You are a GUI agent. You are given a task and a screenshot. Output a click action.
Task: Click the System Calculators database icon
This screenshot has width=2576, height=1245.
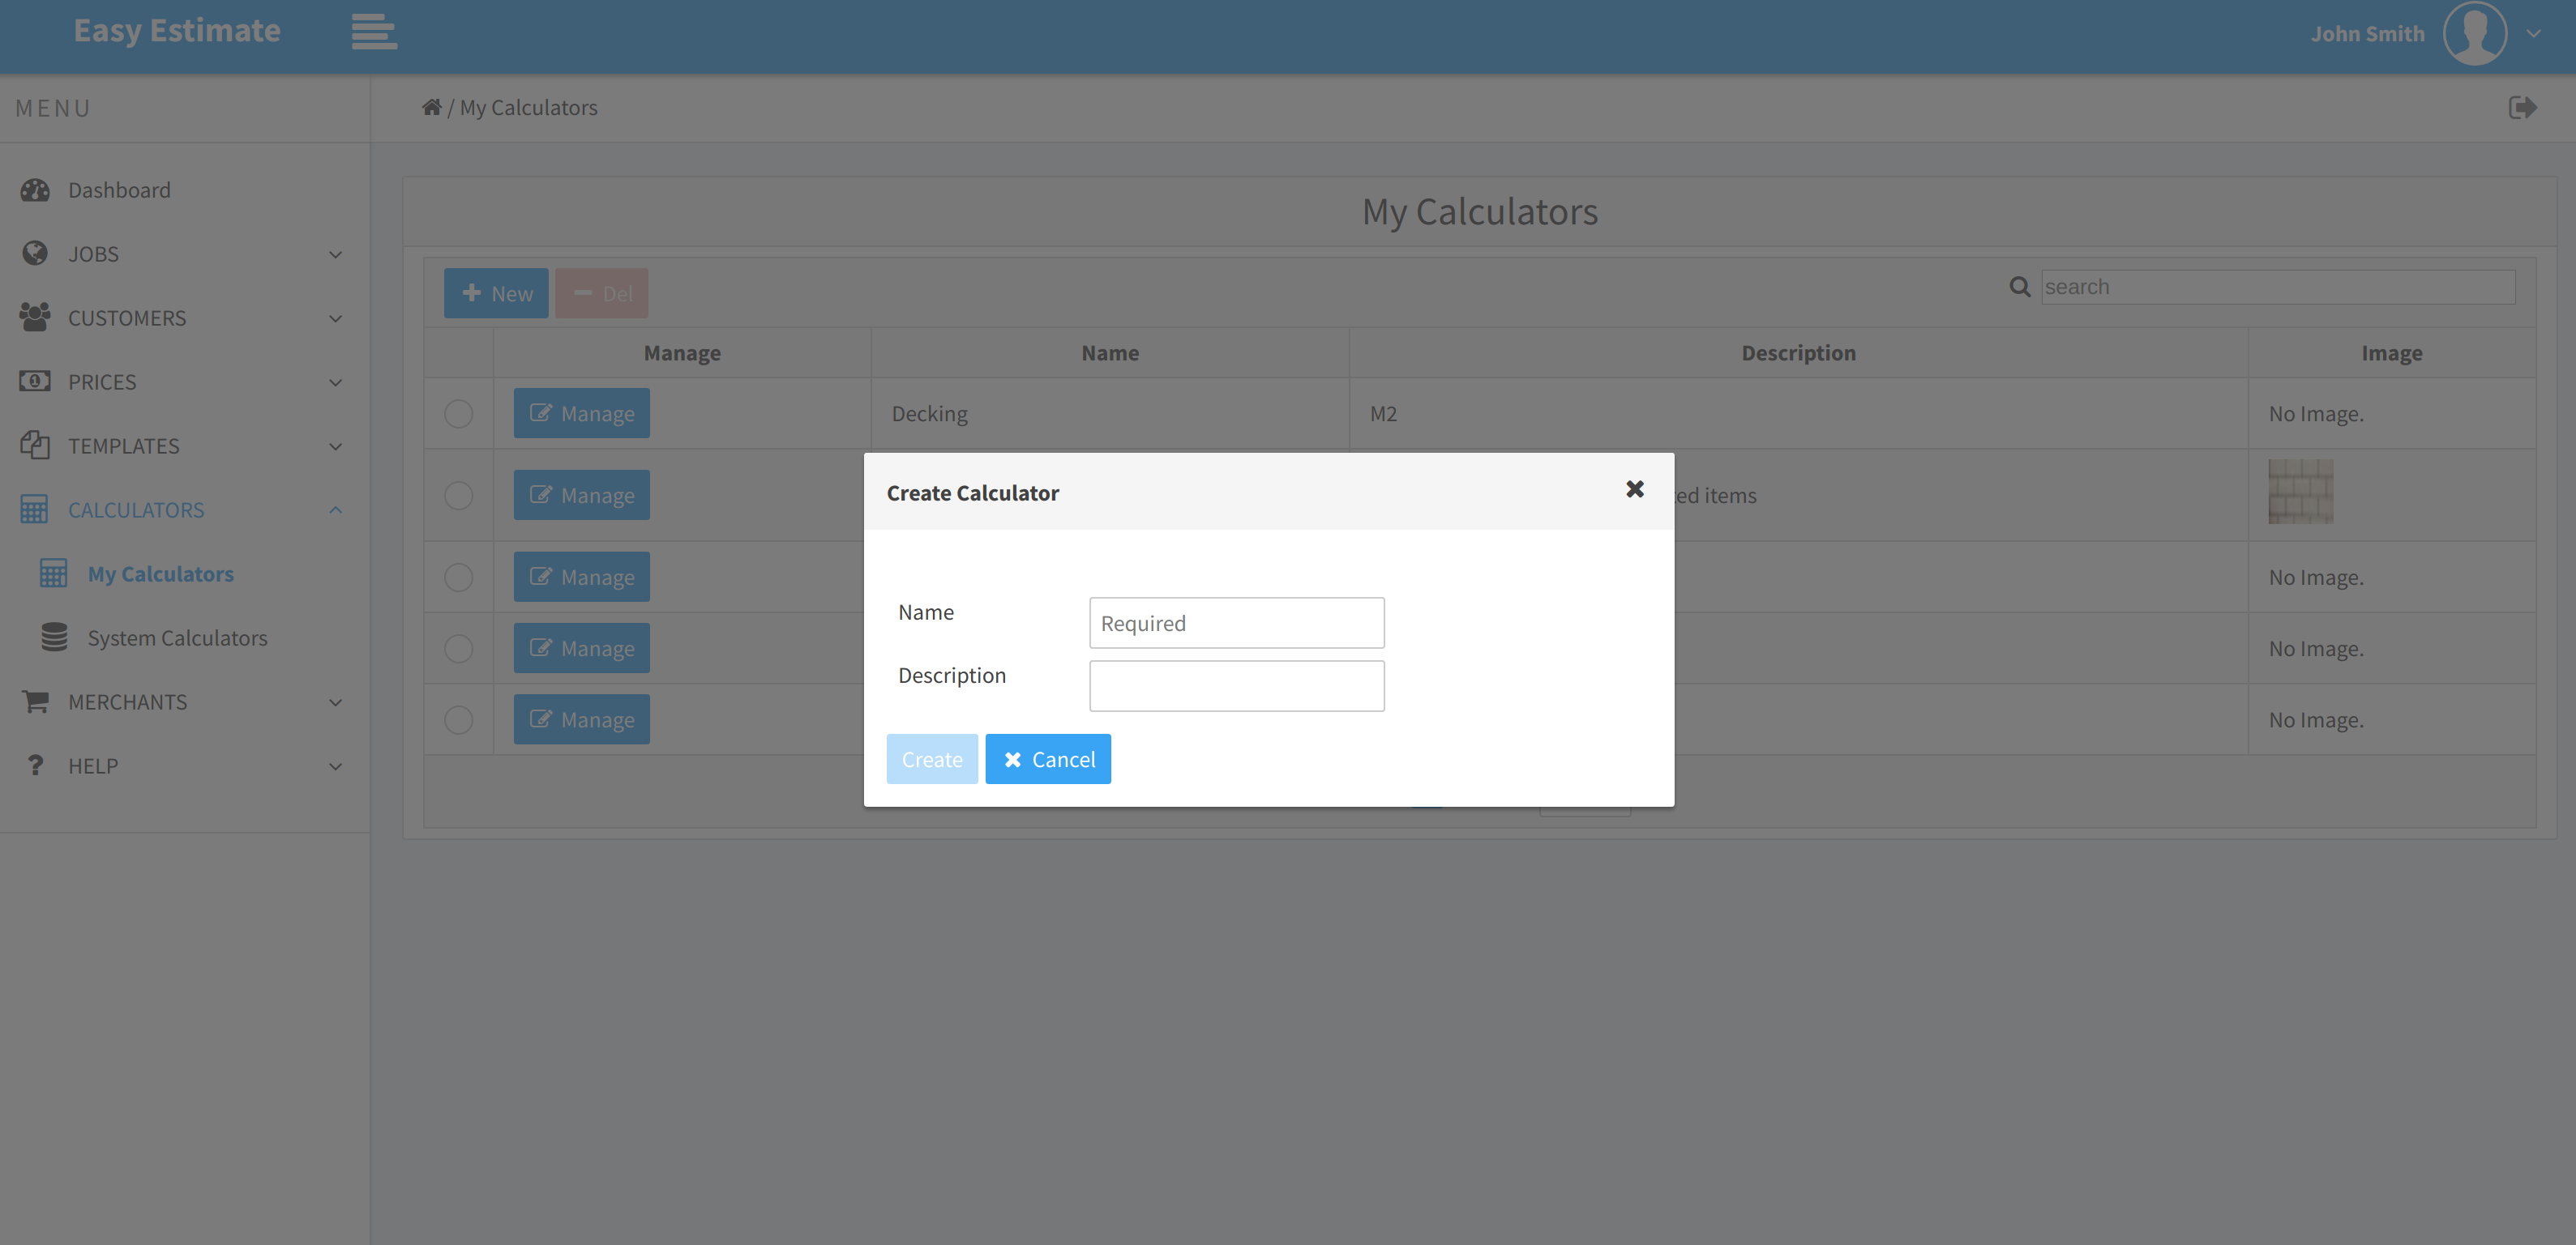point(55,637)
